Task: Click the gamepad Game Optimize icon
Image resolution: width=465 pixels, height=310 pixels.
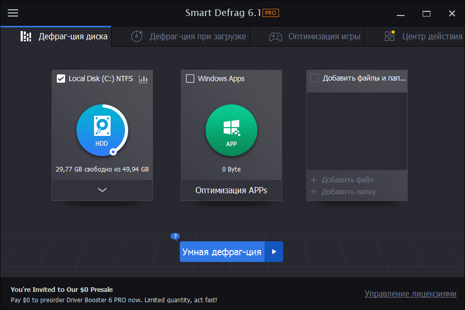Action: [275, 36]
